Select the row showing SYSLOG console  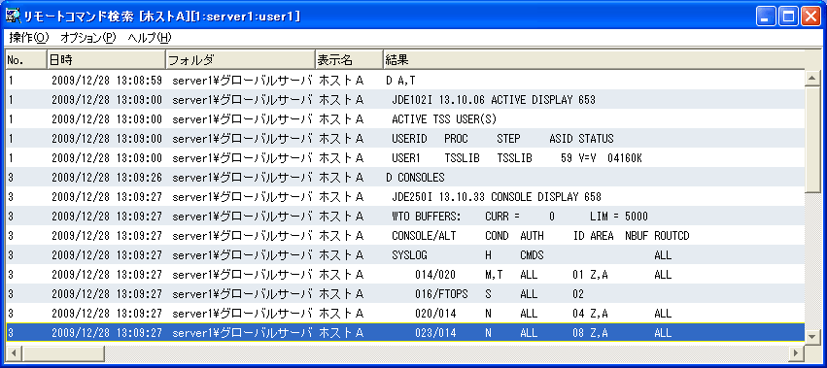pyautogui.click(x=405, y=255)
